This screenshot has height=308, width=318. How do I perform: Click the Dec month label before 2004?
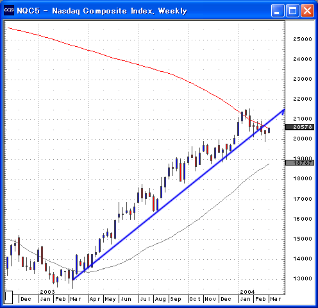(226, 299)
